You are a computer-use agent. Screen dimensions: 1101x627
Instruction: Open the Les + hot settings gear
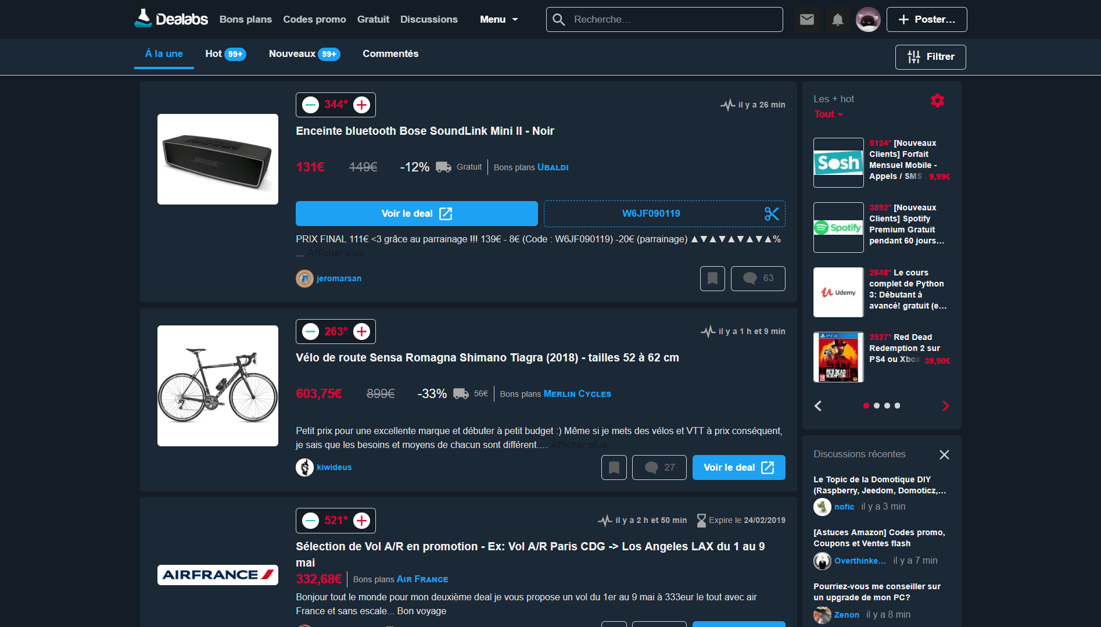pos(937,101)
